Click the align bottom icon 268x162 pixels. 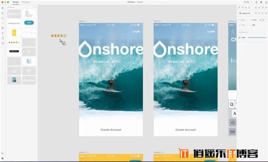click(x=246, y=8)
